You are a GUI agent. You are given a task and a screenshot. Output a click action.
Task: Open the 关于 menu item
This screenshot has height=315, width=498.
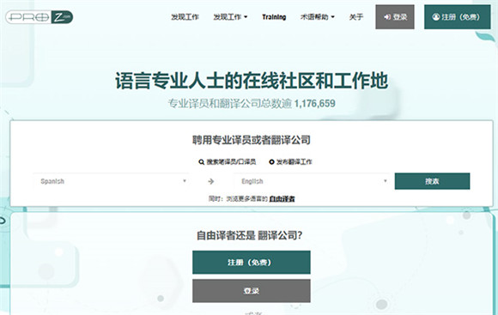coord(356,17)
